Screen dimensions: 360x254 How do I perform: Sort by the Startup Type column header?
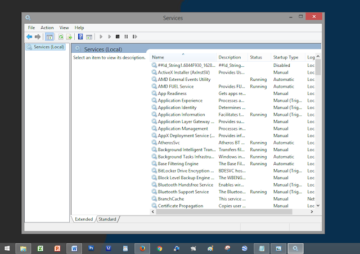coord(287,57)
